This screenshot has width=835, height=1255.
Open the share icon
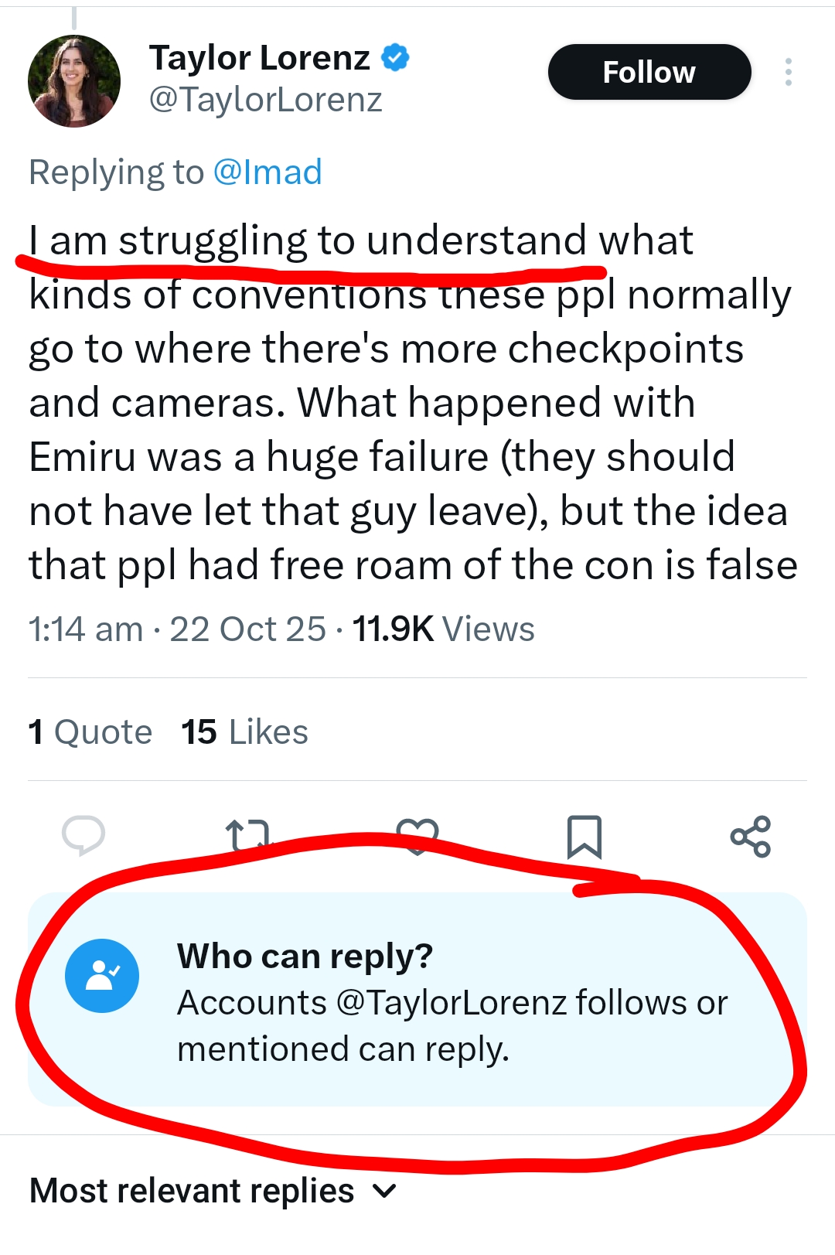(751, 836)
